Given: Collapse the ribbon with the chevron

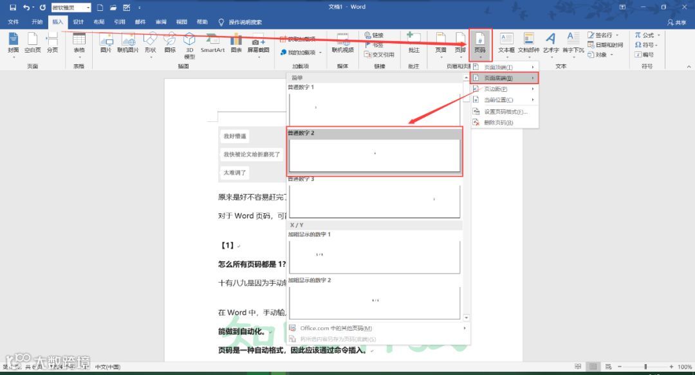Looking at the screenshot, I should pyautogui.click(x=689, y=67).
